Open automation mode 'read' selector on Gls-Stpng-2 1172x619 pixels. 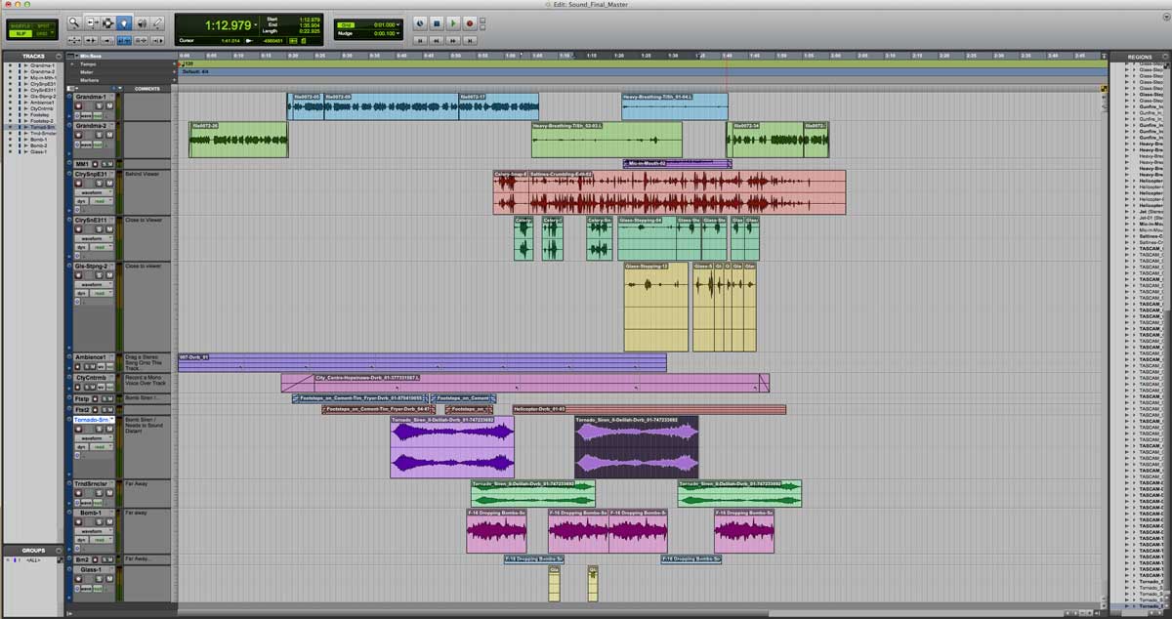102,292
